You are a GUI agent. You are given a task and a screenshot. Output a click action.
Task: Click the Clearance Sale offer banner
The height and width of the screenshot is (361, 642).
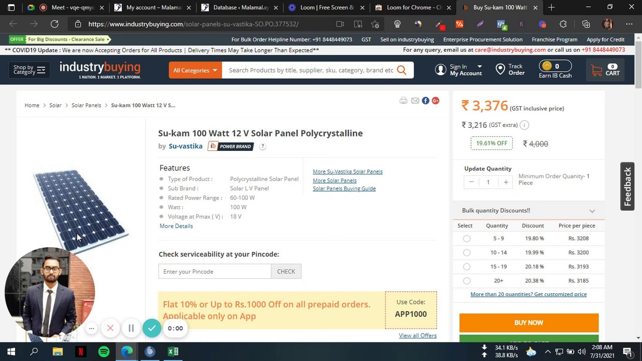60,39
